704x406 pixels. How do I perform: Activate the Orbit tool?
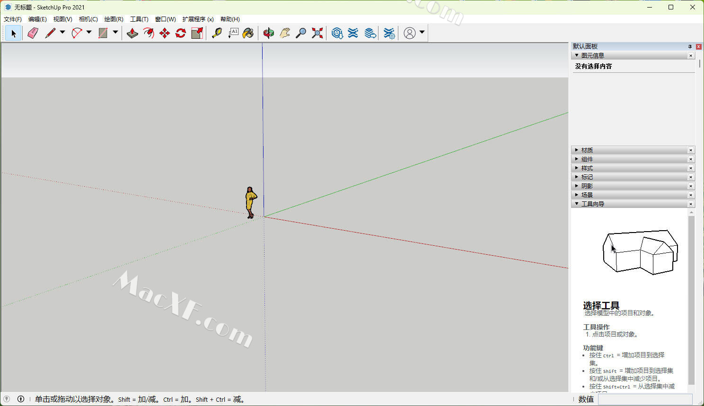coord(269,33)
